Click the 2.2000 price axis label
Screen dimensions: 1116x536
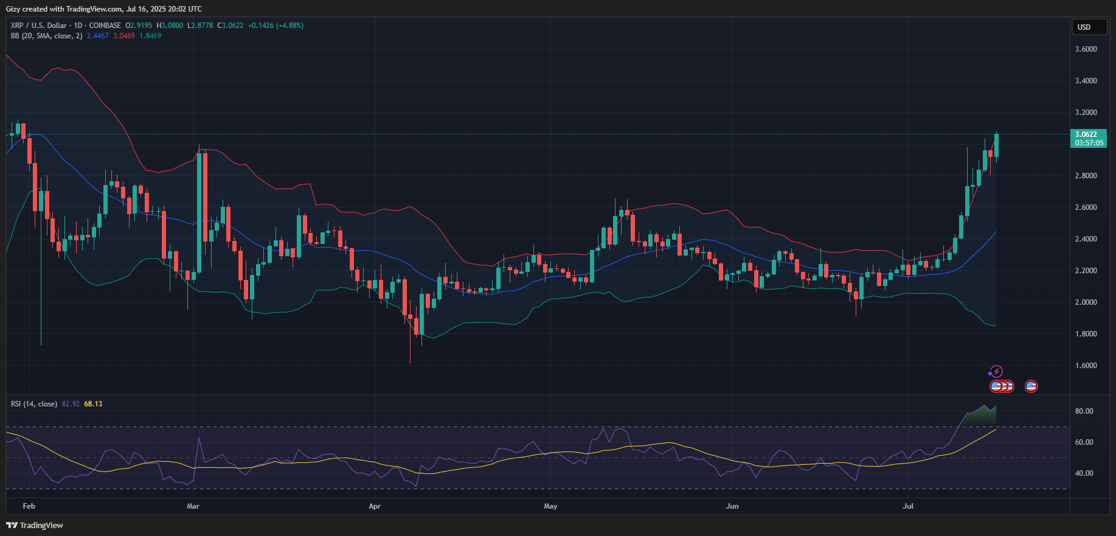tap(1086, 271)
